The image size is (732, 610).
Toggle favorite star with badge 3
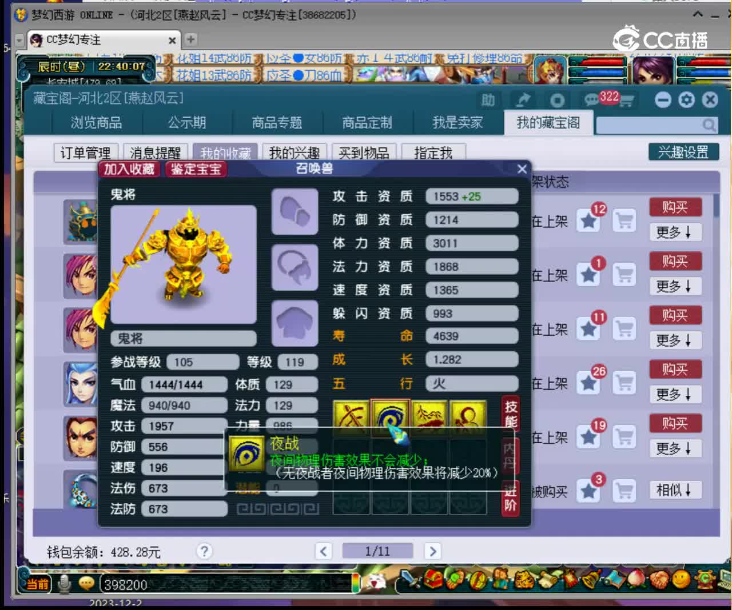click(588, 491)
